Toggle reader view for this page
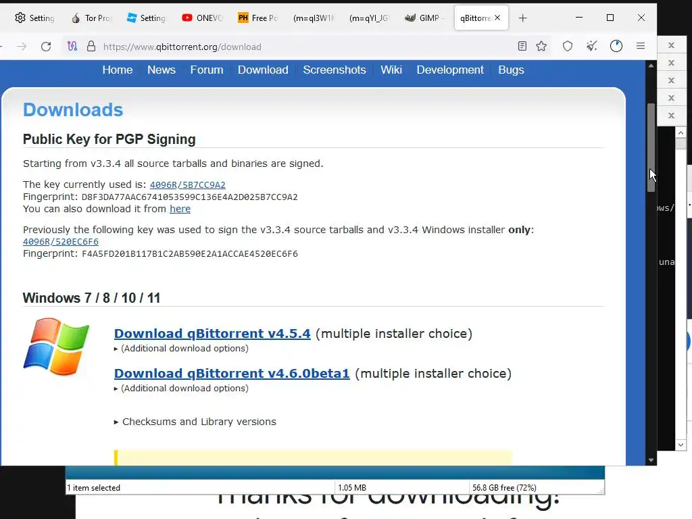 coord(522,46)
